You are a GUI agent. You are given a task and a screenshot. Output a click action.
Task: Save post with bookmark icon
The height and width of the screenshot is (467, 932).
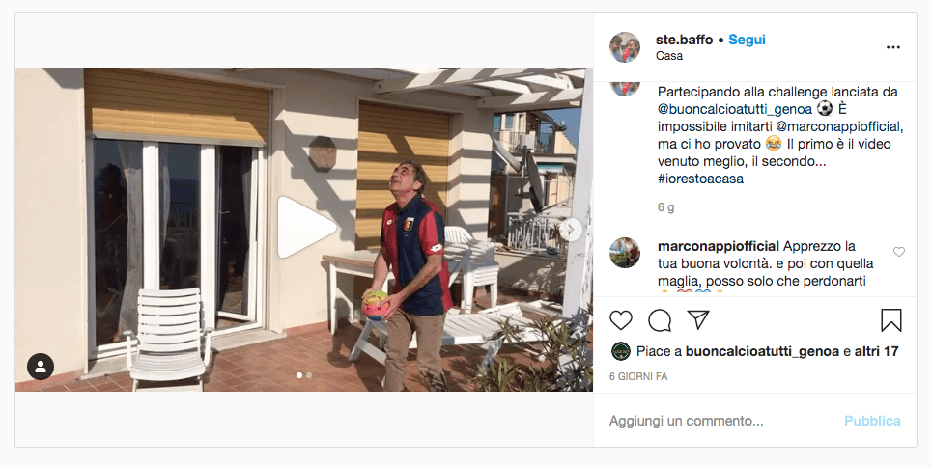click(x=891, y=320)
